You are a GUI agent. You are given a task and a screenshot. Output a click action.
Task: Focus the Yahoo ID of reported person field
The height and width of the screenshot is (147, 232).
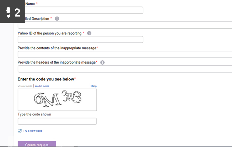[81, 39]
